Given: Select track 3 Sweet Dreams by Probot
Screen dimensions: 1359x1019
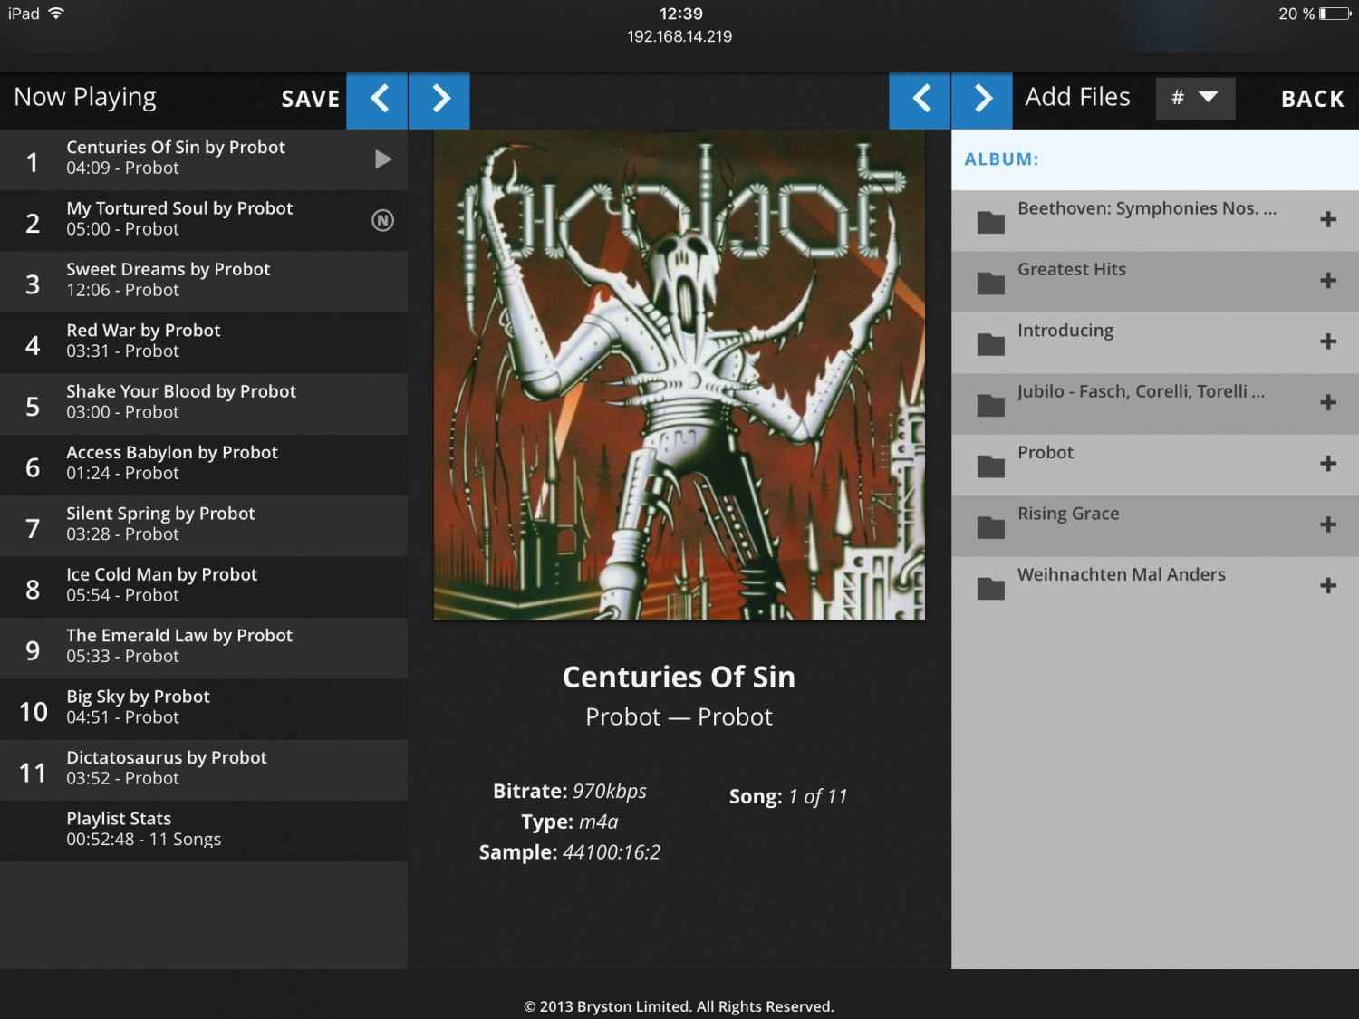Looking at the screenshot, I should click(204, 282).
